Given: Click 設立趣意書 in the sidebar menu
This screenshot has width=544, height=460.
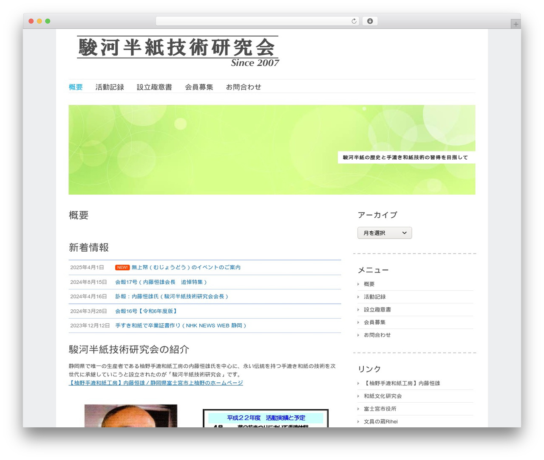Looking at the screenshot, I should [x=377, y=309].
